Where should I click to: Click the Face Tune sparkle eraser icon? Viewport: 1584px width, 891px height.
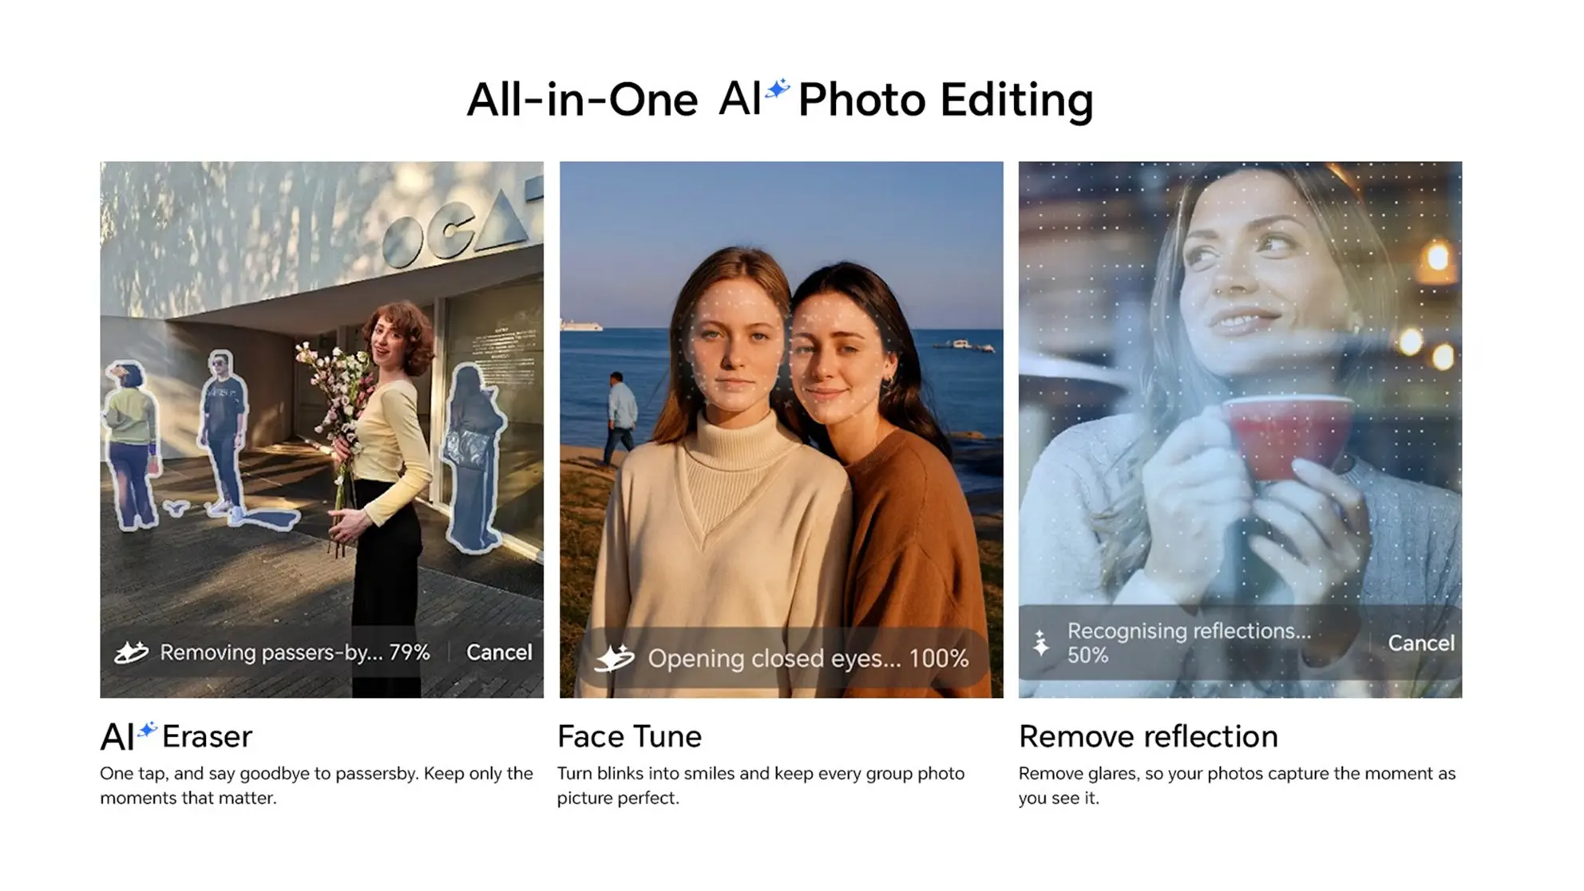615,658
